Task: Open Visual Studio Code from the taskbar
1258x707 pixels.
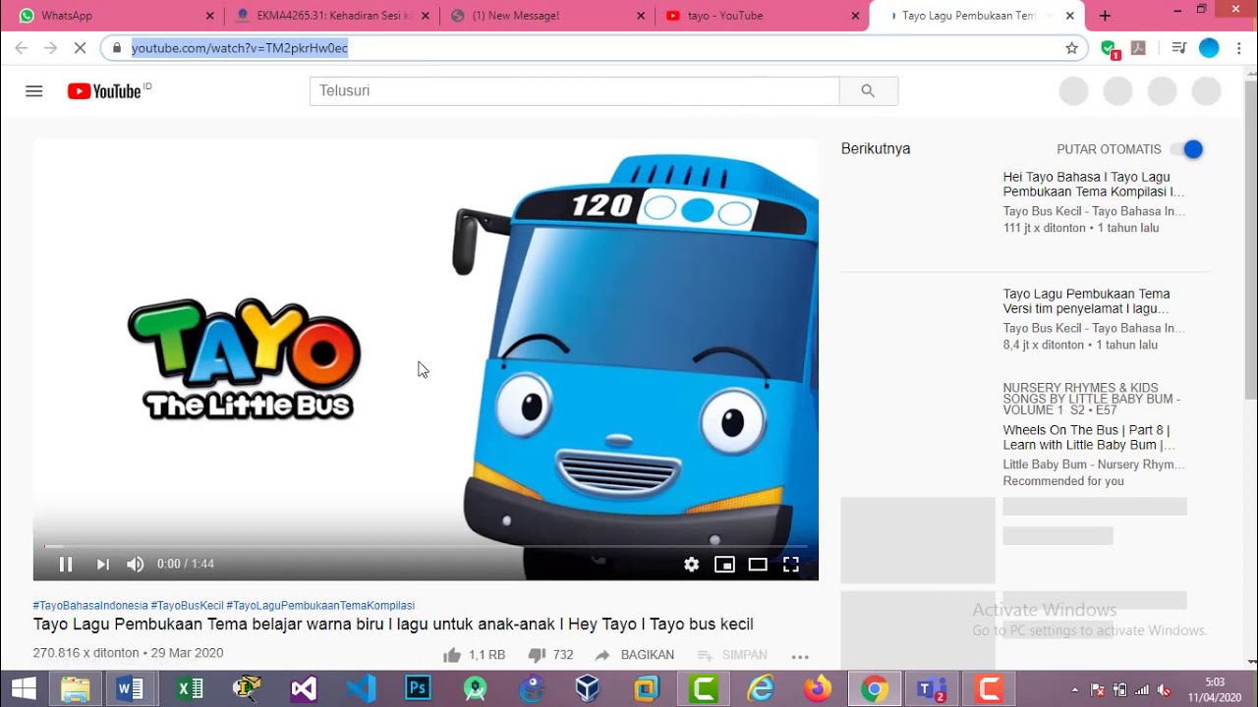Action: pos(361,688)
